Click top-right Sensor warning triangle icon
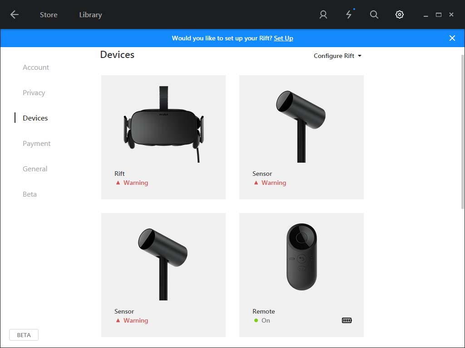Viewport: 465px width, 348px height. (x=256, y=183)
